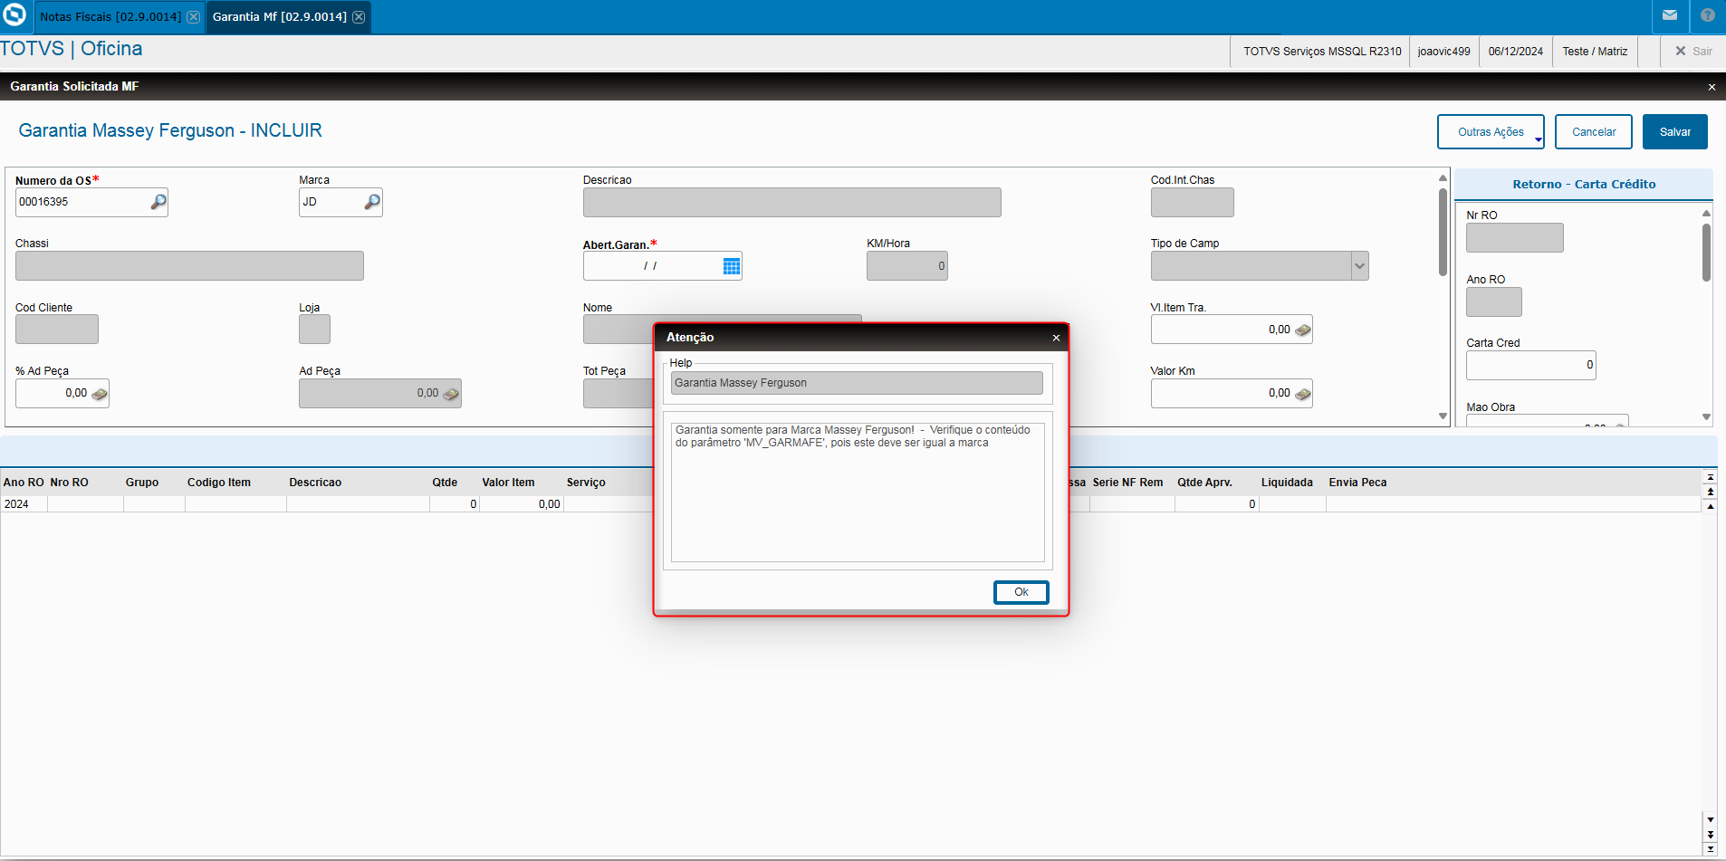Screen dimensions: 1726x861
Task: Sort by Valor Item column header
Action: (508, 483)
